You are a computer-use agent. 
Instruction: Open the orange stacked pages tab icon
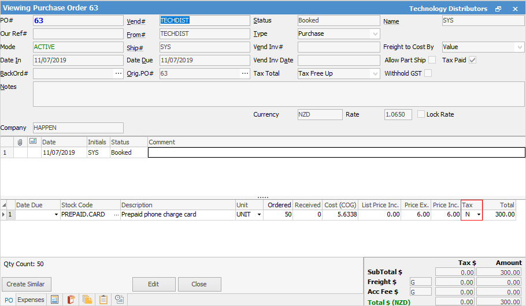(87, 300)
